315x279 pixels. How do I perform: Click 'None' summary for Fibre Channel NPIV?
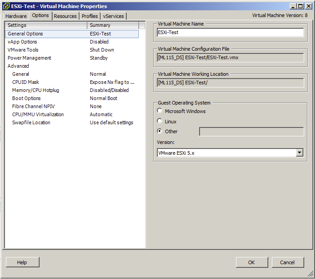(x=96, y=106)
